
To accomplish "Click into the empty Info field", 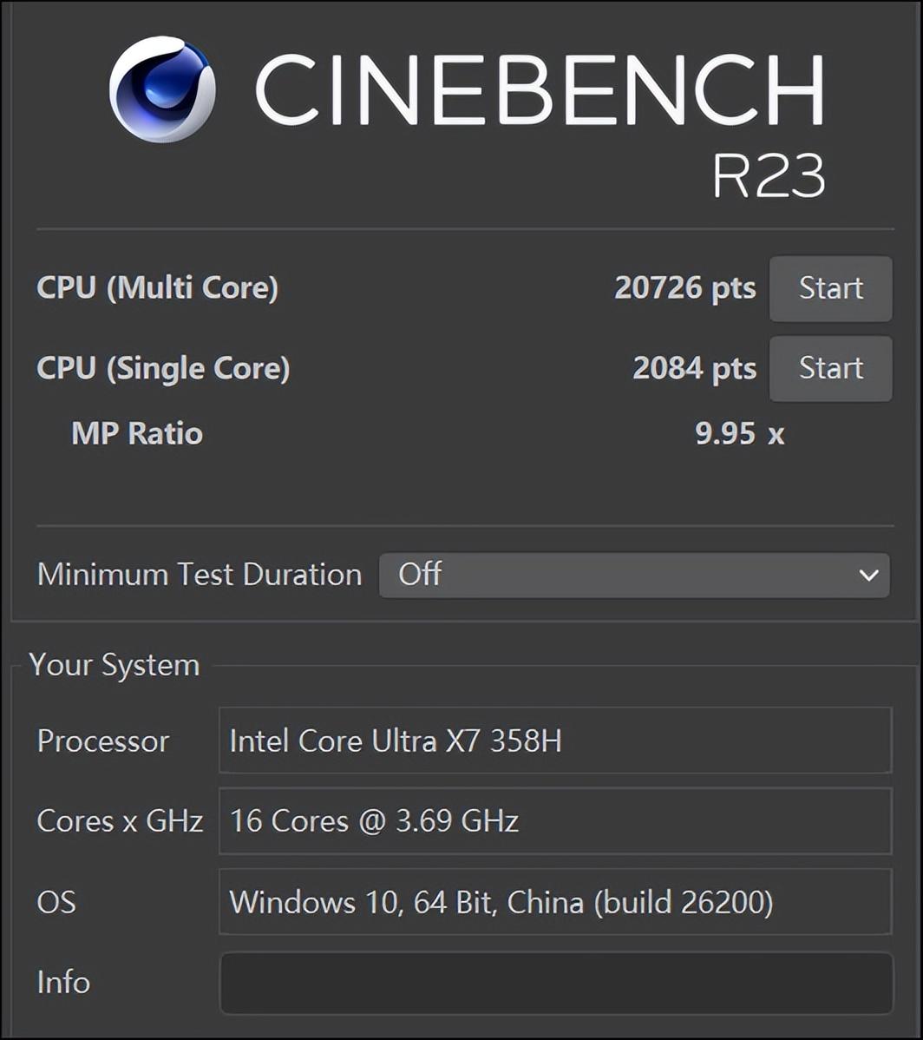I will tap(555, 983).
